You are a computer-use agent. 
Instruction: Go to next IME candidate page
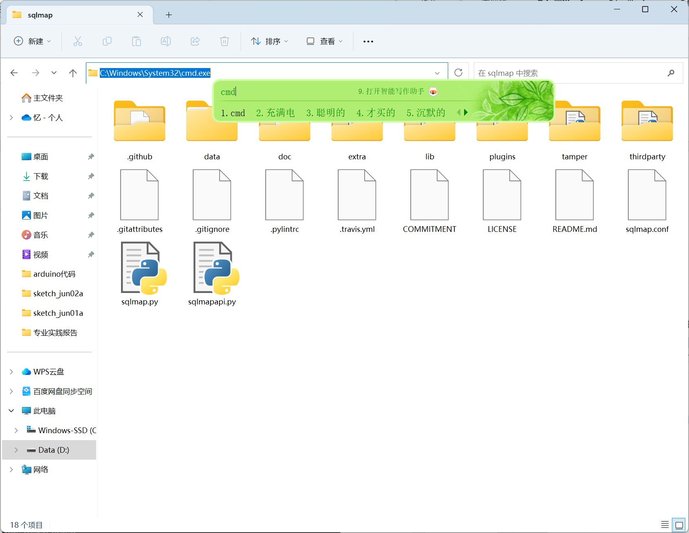(x=466, y=112)
